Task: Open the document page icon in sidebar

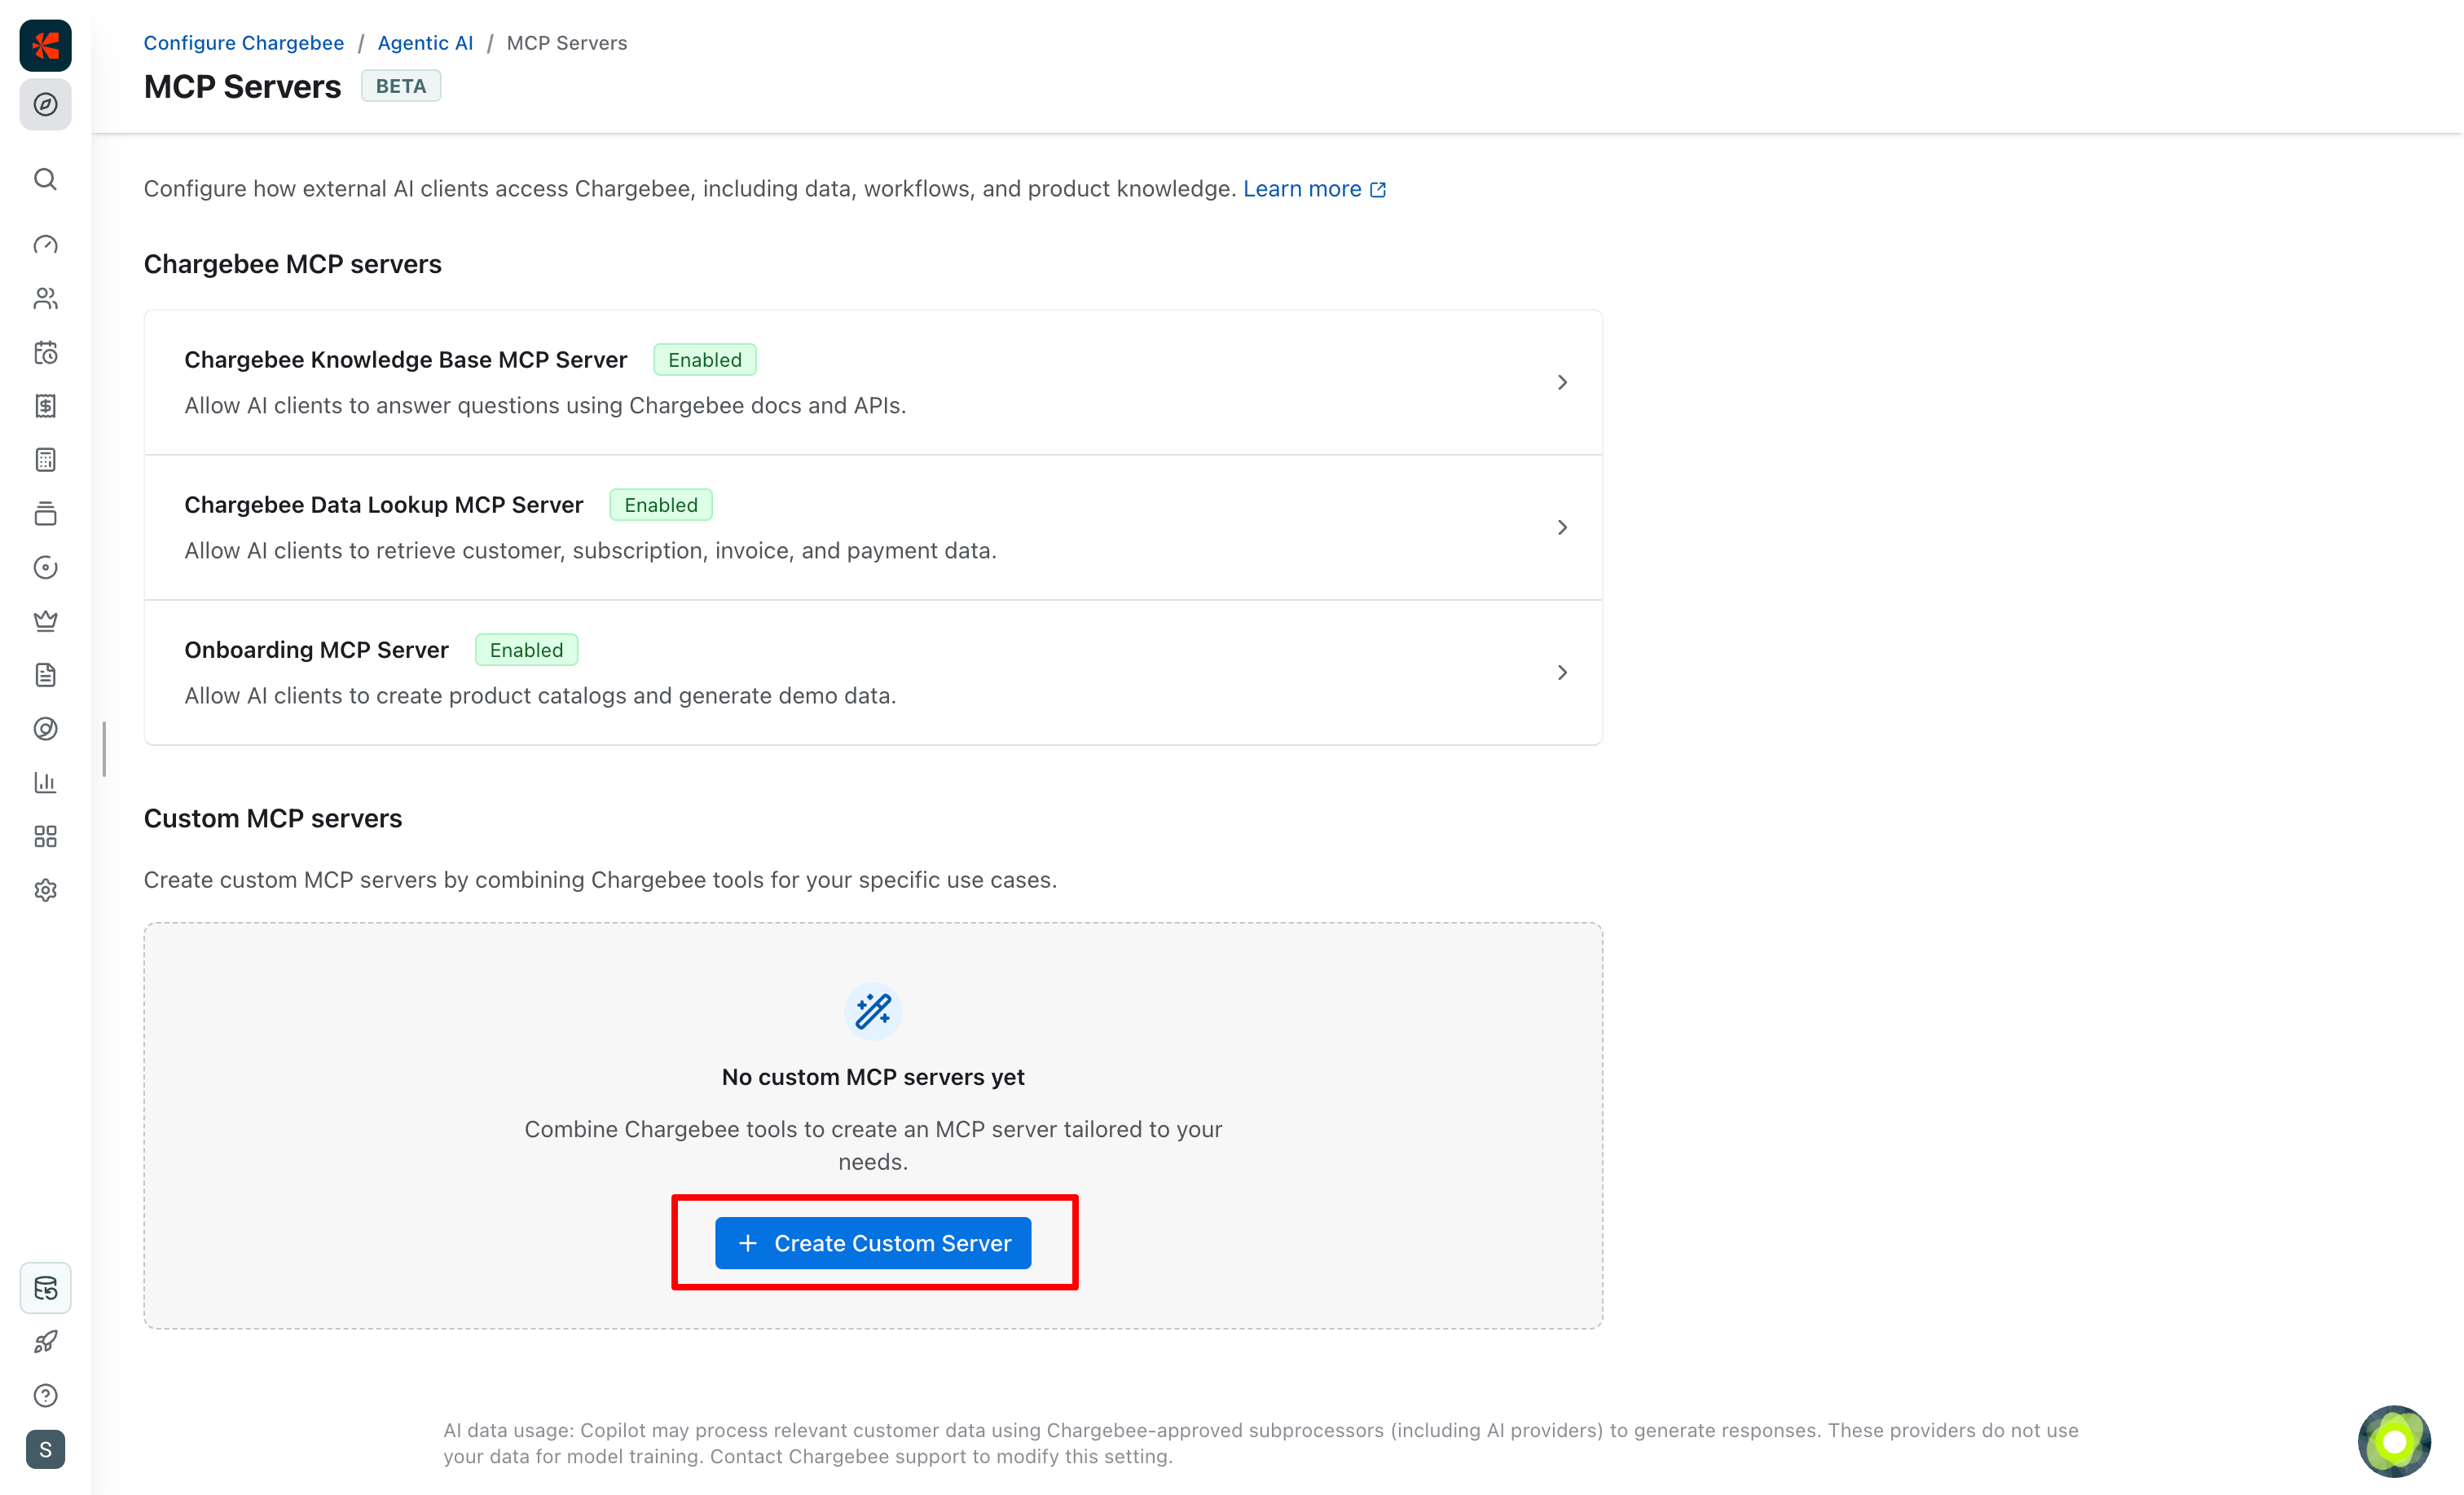Action: (45, 676)
